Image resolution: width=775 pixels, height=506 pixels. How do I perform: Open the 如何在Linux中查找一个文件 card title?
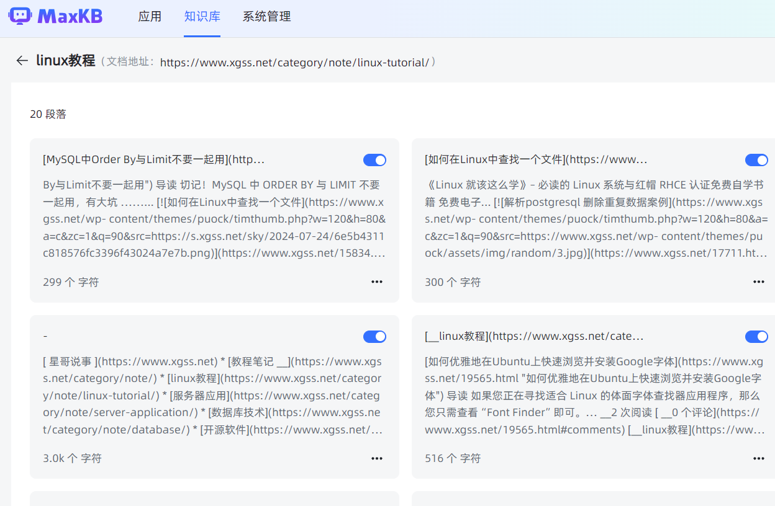(536, 160)
